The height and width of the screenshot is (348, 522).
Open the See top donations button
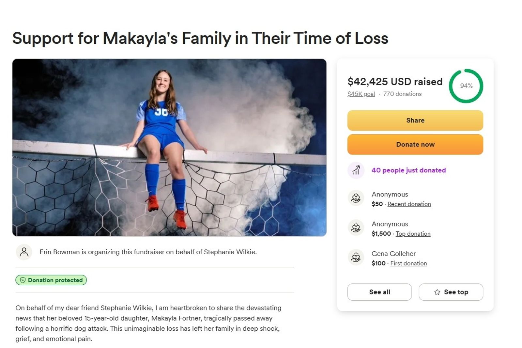click(x=451, y=292)
